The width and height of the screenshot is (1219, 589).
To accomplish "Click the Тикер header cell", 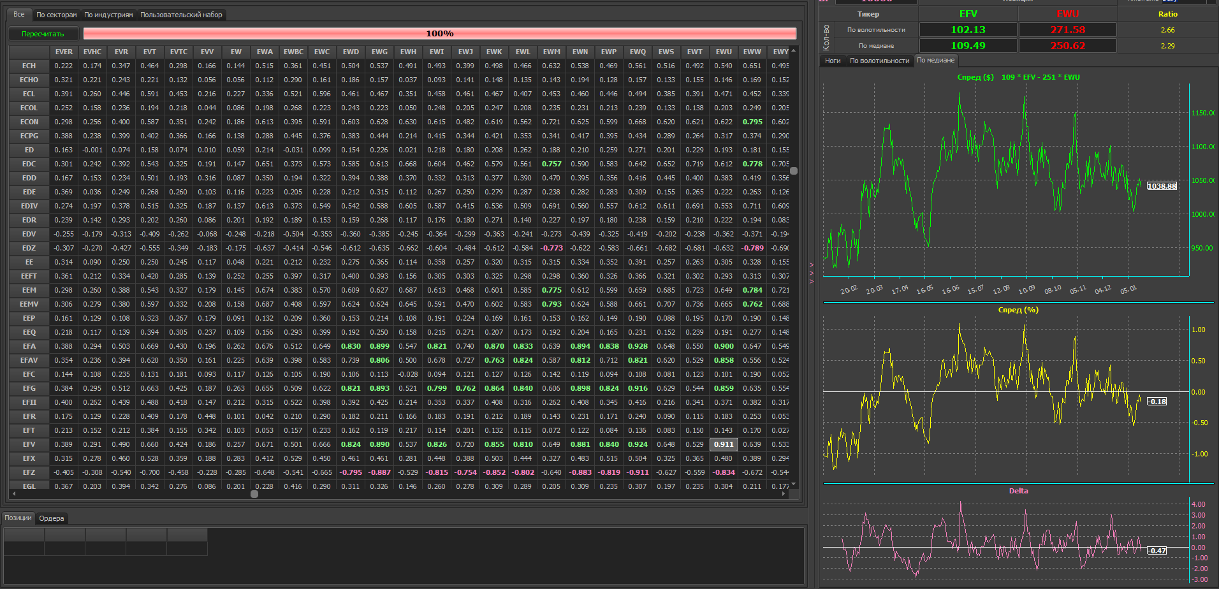I will tap(868, 14).
